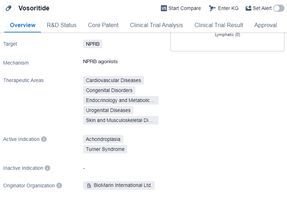
Task: Select the Approval tab
Action: [x=266, y=25]
